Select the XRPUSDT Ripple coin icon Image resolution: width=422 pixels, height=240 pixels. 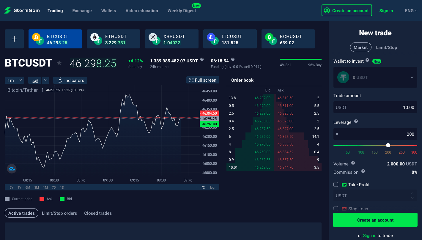tap(153, 37)
